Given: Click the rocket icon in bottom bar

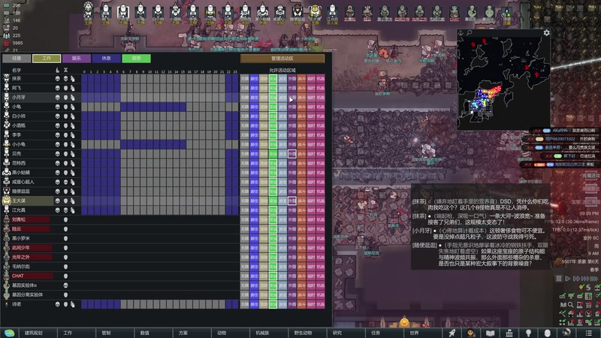Looking at the screenshot, I should (452, 333).
